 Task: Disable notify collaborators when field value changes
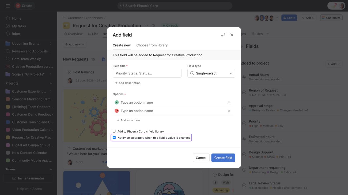(114, 137)
